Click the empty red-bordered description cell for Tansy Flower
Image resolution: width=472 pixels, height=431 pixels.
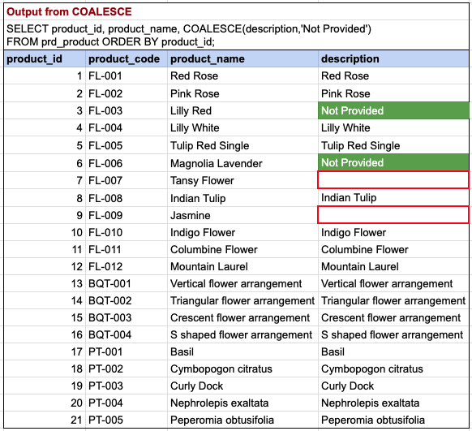coord(393,180)
